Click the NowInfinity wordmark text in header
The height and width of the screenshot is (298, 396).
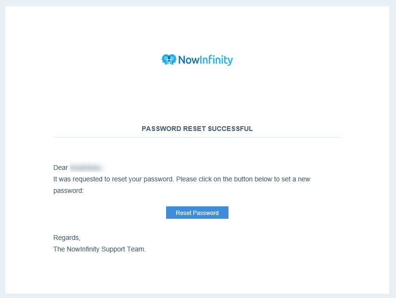pyautogui.click(x=205, y=60)
